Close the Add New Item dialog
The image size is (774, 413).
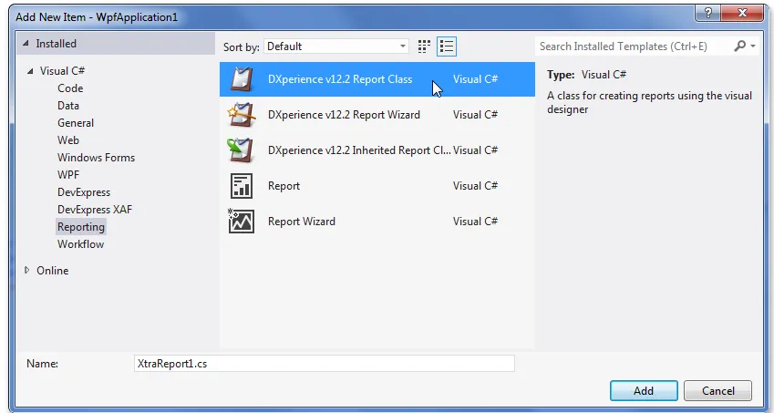(742, 13)
